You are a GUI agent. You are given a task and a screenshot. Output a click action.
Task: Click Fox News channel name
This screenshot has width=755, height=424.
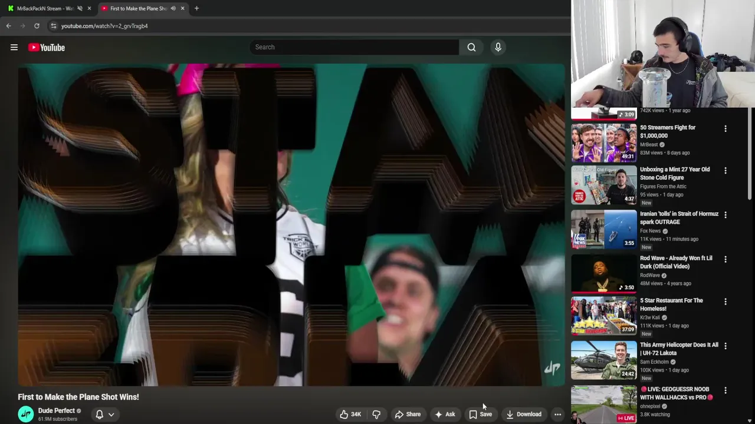(x=651, y=231)
